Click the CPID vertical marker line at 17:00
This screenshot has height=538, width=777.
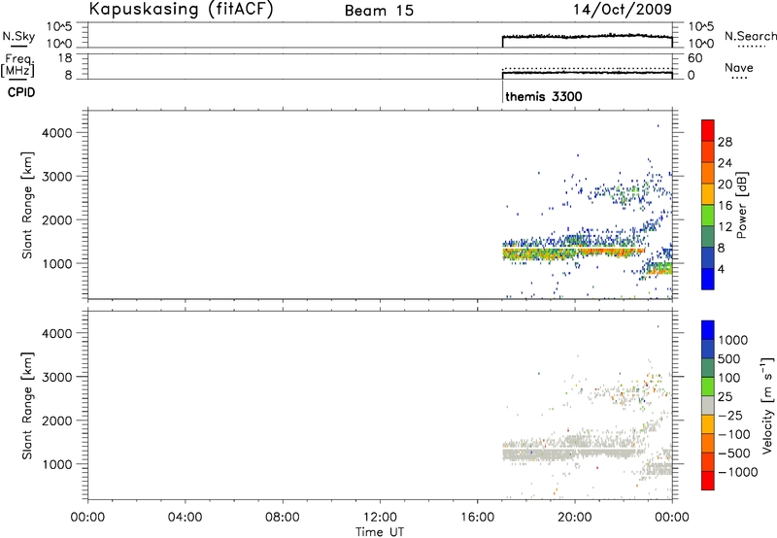point(502,90)
